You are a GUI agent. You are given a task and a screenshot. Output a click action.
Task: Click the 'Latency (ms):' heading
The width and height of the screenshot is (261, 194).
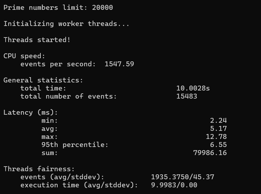[x=31, y=113]
